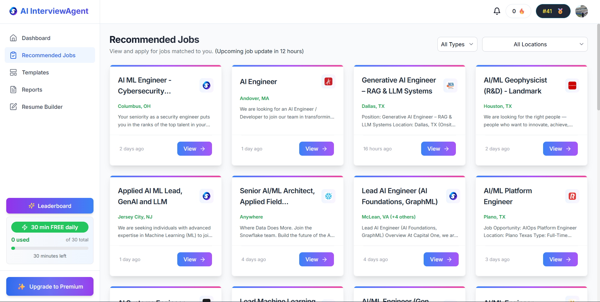The image size is (600, 302).
Task: Click the 'Jersey City, NJ' location text
Action: tap(135, 217)
